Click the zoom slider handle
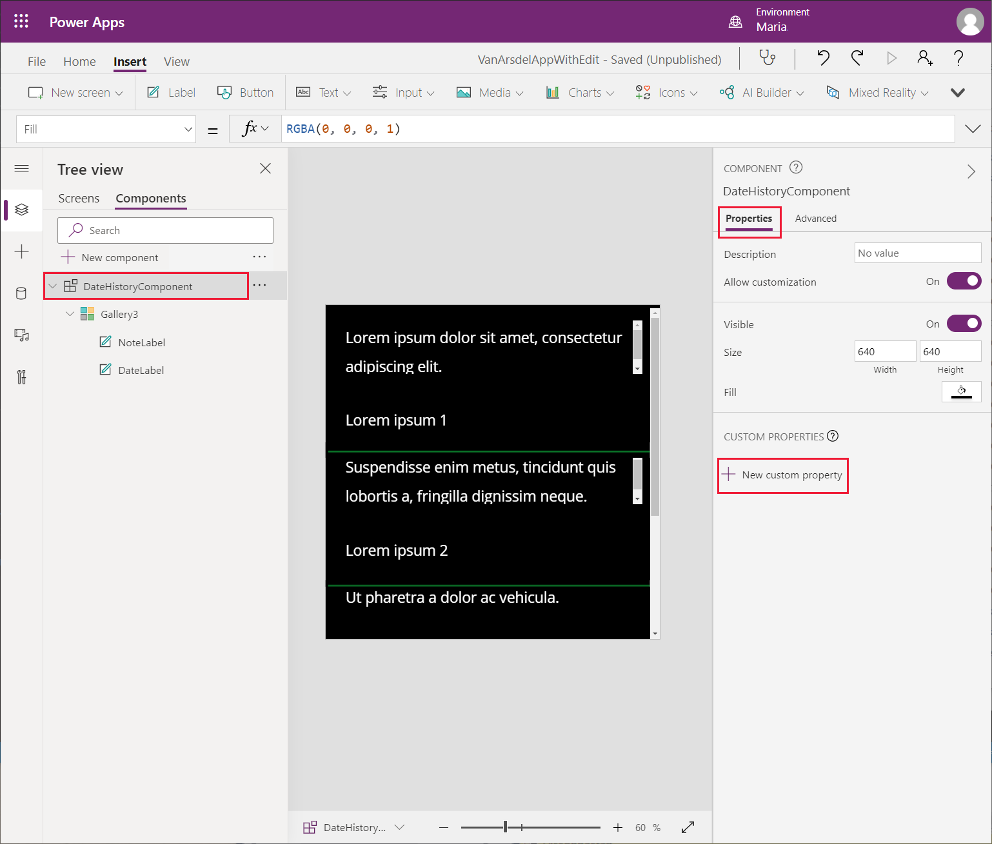The image size is (992, 844). click(506, 827)
